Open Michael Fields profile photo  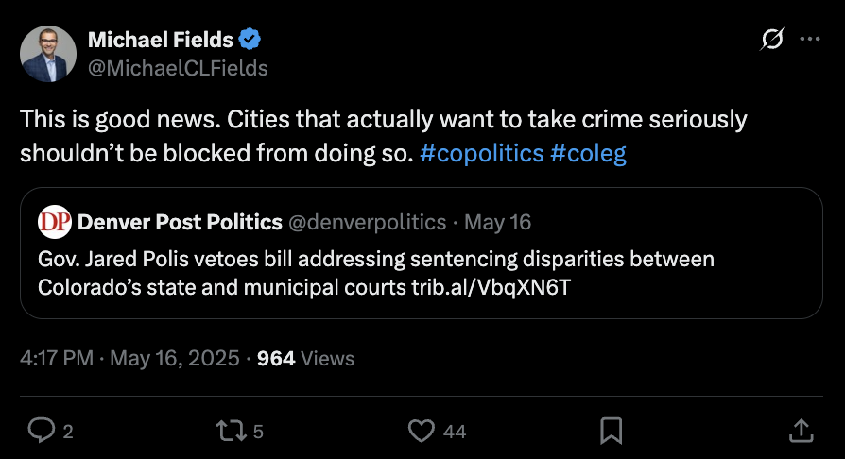coord(45,53)
